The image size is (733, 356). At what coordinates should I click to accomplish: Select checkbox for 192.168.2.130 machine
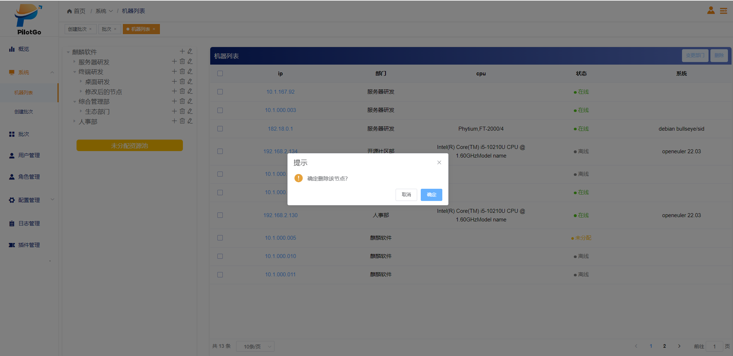[220, 215]
